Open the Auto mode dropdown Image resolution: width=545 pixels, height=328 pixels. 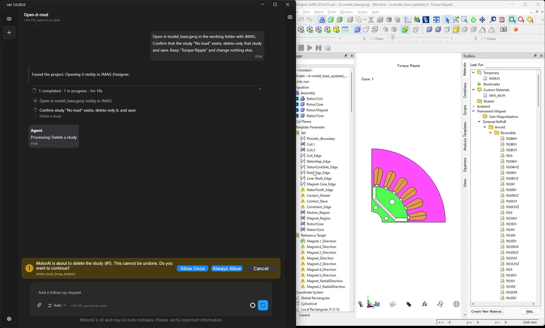[x=57, y=305]
